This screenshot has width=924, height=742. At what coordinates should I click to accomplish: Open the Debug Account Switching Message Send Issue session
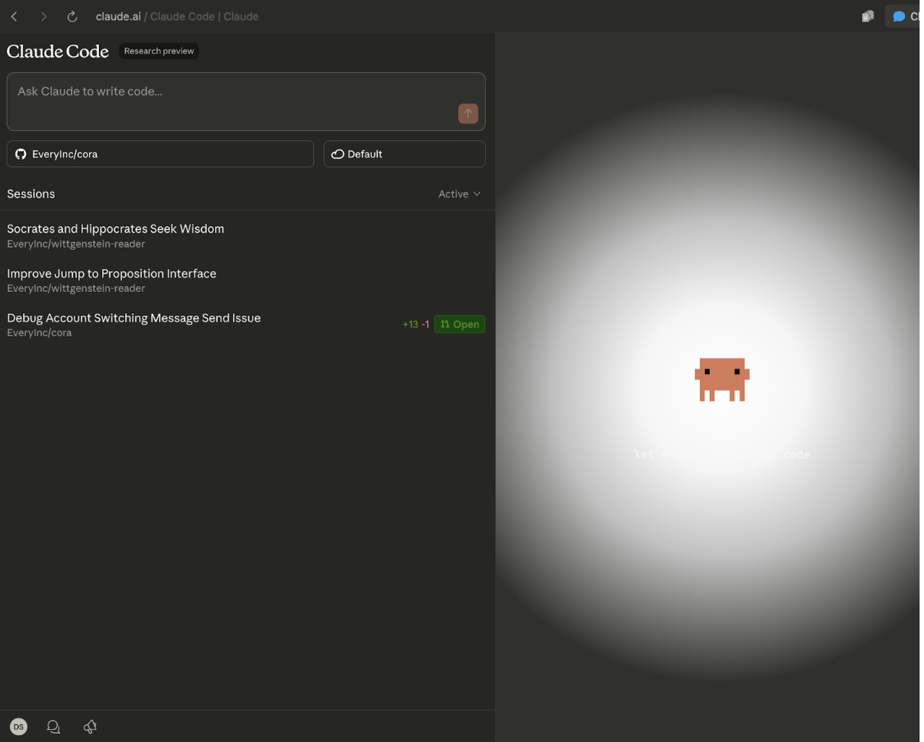[134, 318]
